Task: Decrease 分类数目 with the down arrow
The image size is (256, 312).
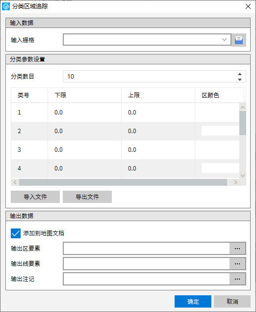Action: click(x=240, y=80)
